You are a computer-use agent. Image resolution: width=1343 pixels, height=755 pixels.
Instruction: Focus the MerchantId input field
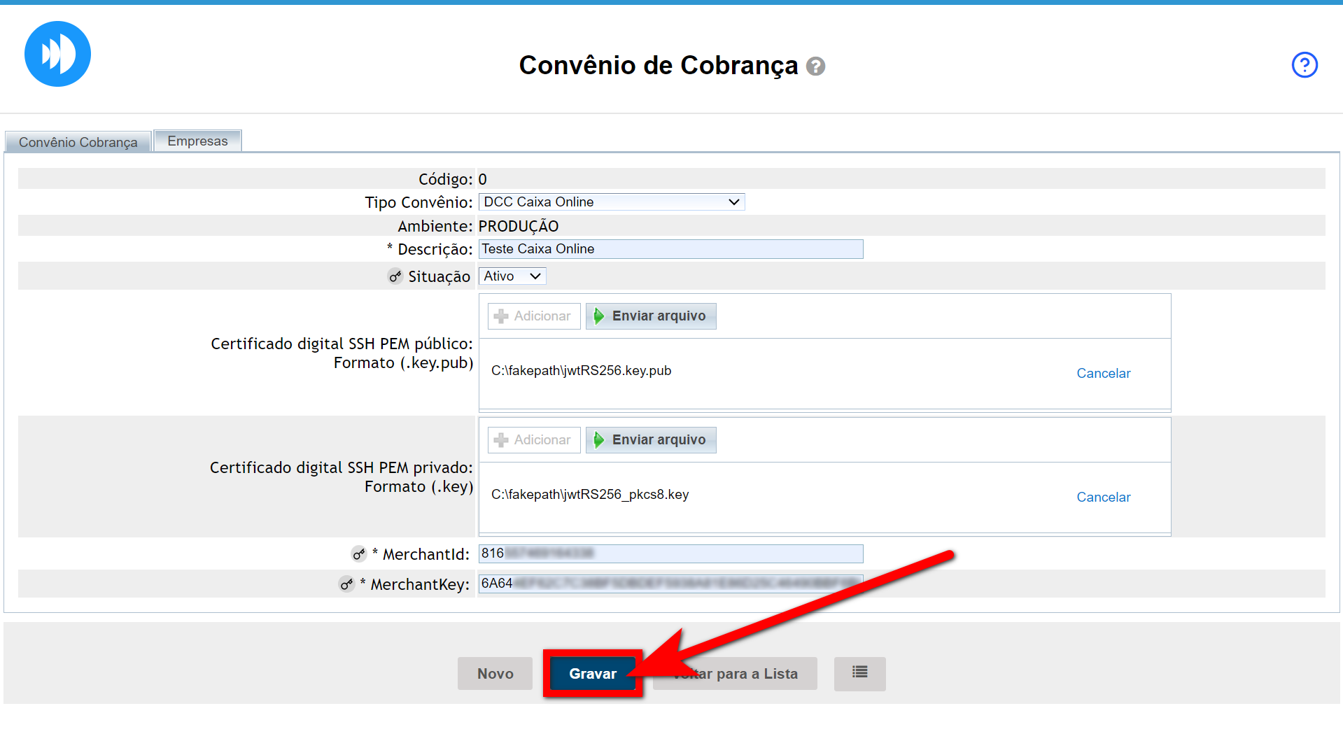[670, 553]
